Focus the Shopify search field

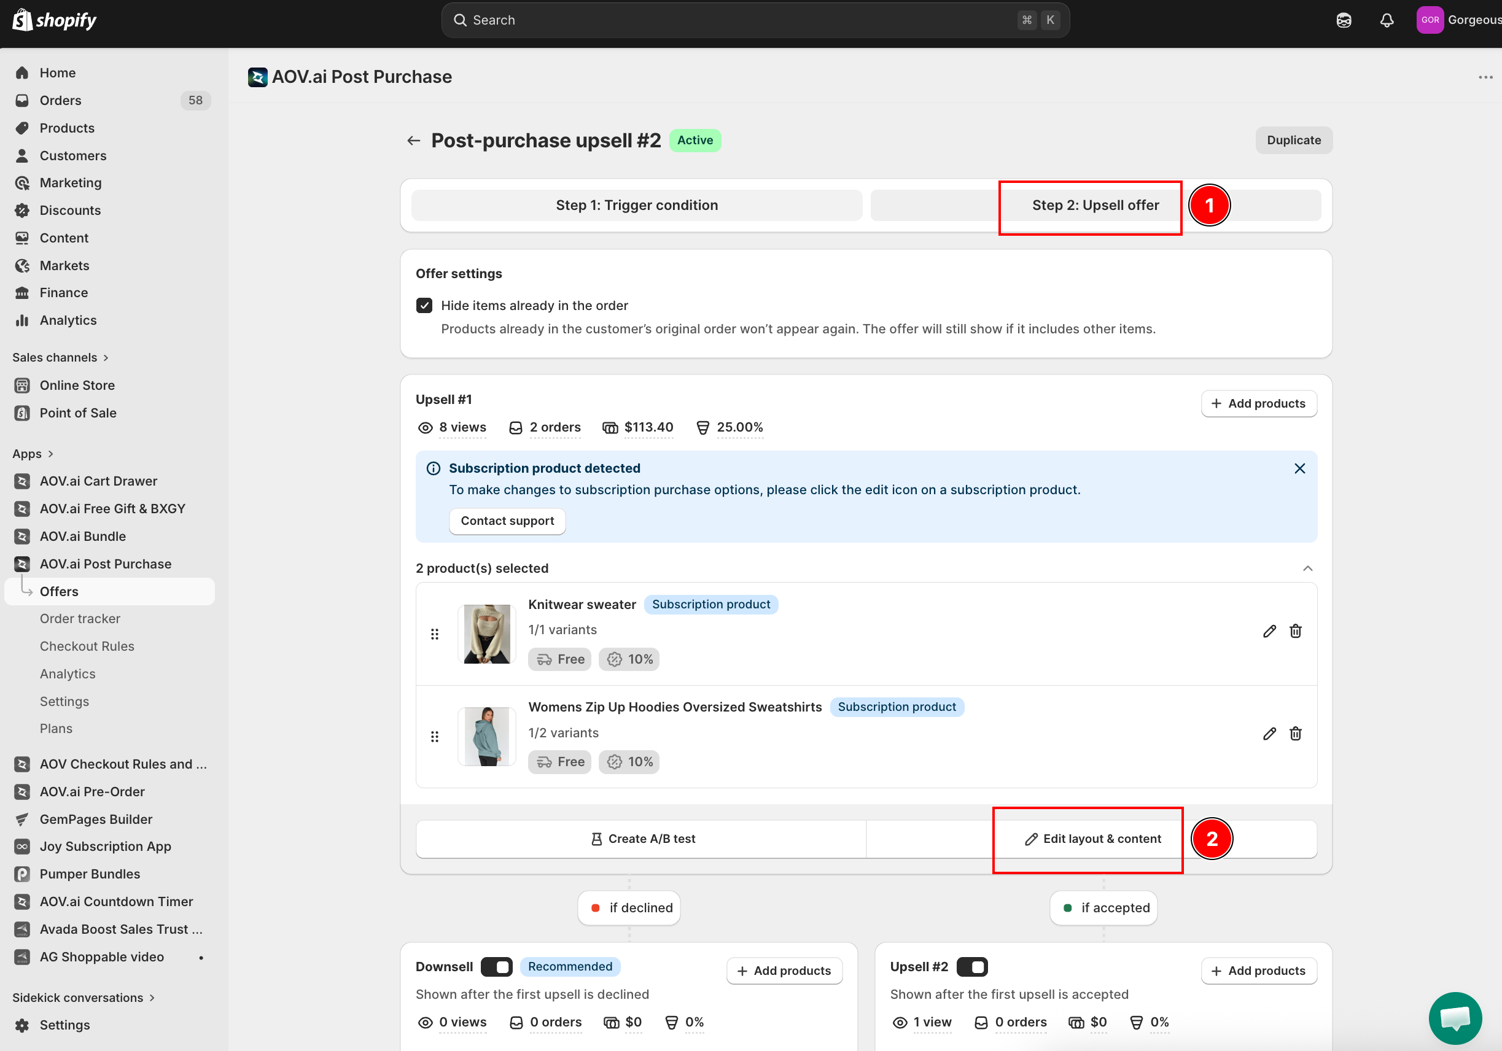755,20
